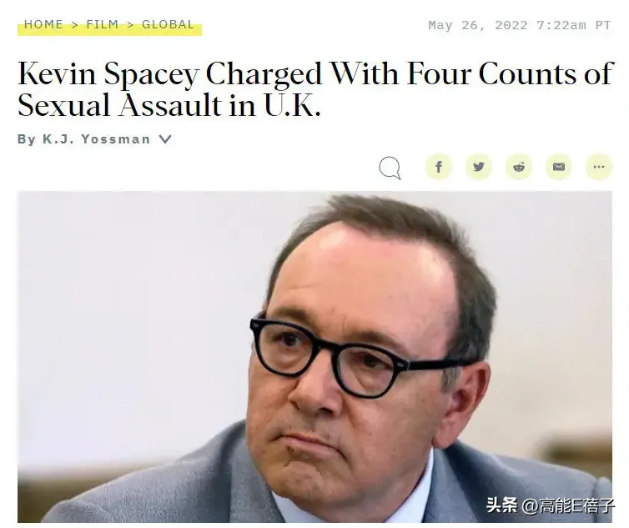The width and height of the screenshot is (629, 528).
Task: Share the article on Reddit
Action: 519,167
